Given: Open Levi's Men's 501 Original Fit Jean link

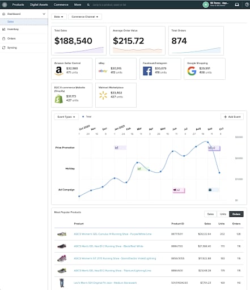Looking at the screenshot, I should click(105, 283).
